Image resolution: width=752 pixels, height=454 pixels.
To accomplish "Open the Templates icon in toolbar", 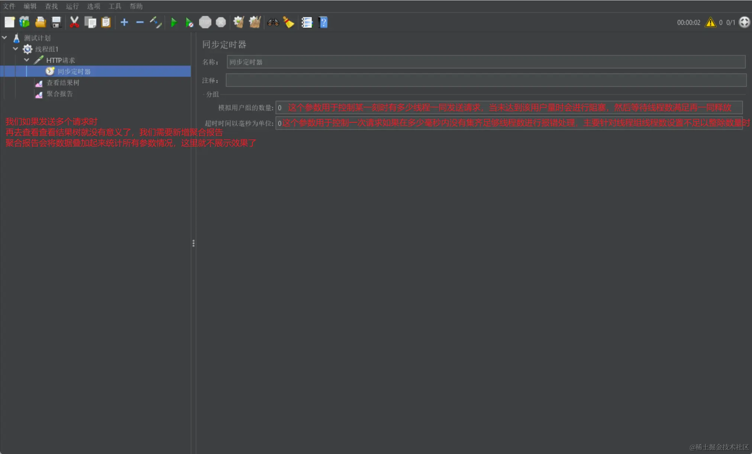I will pos(25,22).
